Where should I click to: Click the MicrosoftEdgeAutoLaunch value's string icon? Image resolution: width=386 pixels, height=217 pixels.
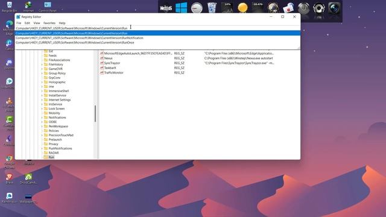click(x=102, y=53)
